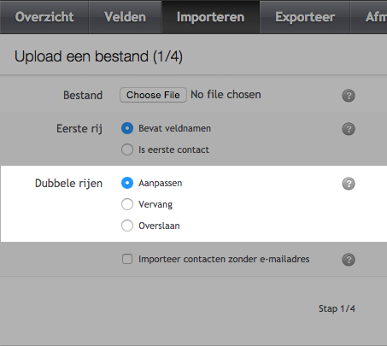Select the Bevat veldnamen option

pos(127,128)
